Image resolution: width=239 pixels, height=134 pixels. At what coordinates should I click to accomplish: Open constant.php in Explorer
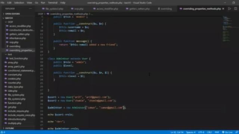coord(15,75)
